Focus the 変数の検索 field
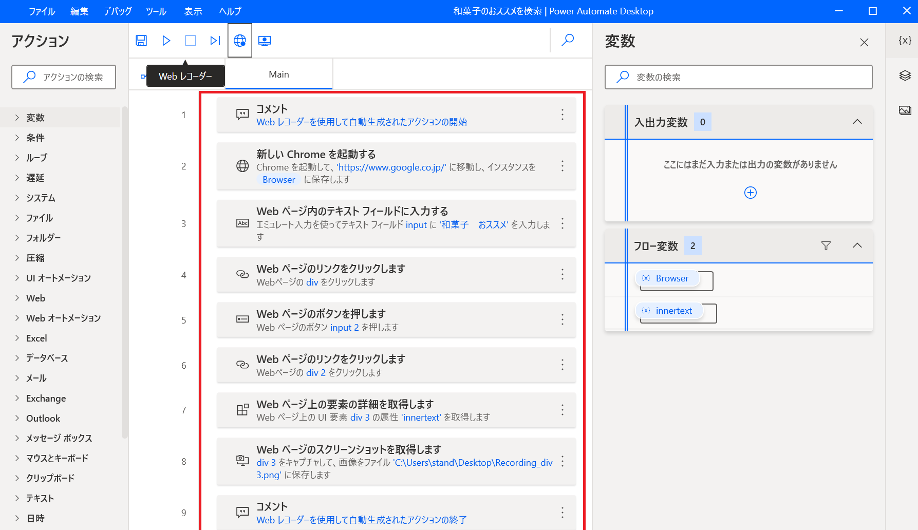This screenshot has width=918, height=530. [738, 77]
